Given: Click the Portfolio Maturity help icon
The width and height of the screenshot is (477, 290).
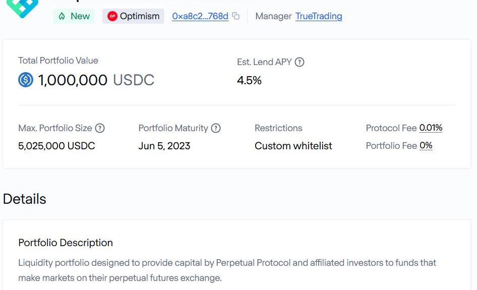Looking at the screenshot, I should [216, 128].
